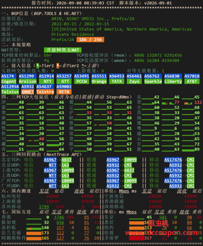Select script version v2026-09-01

pos(158,3)
